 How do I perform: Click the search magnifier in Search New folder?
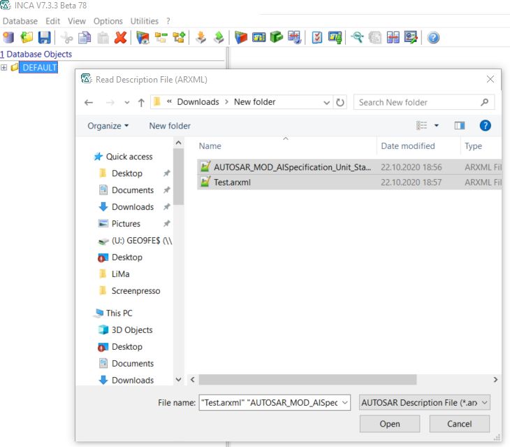pyautogui.click(x=484, y=102)
